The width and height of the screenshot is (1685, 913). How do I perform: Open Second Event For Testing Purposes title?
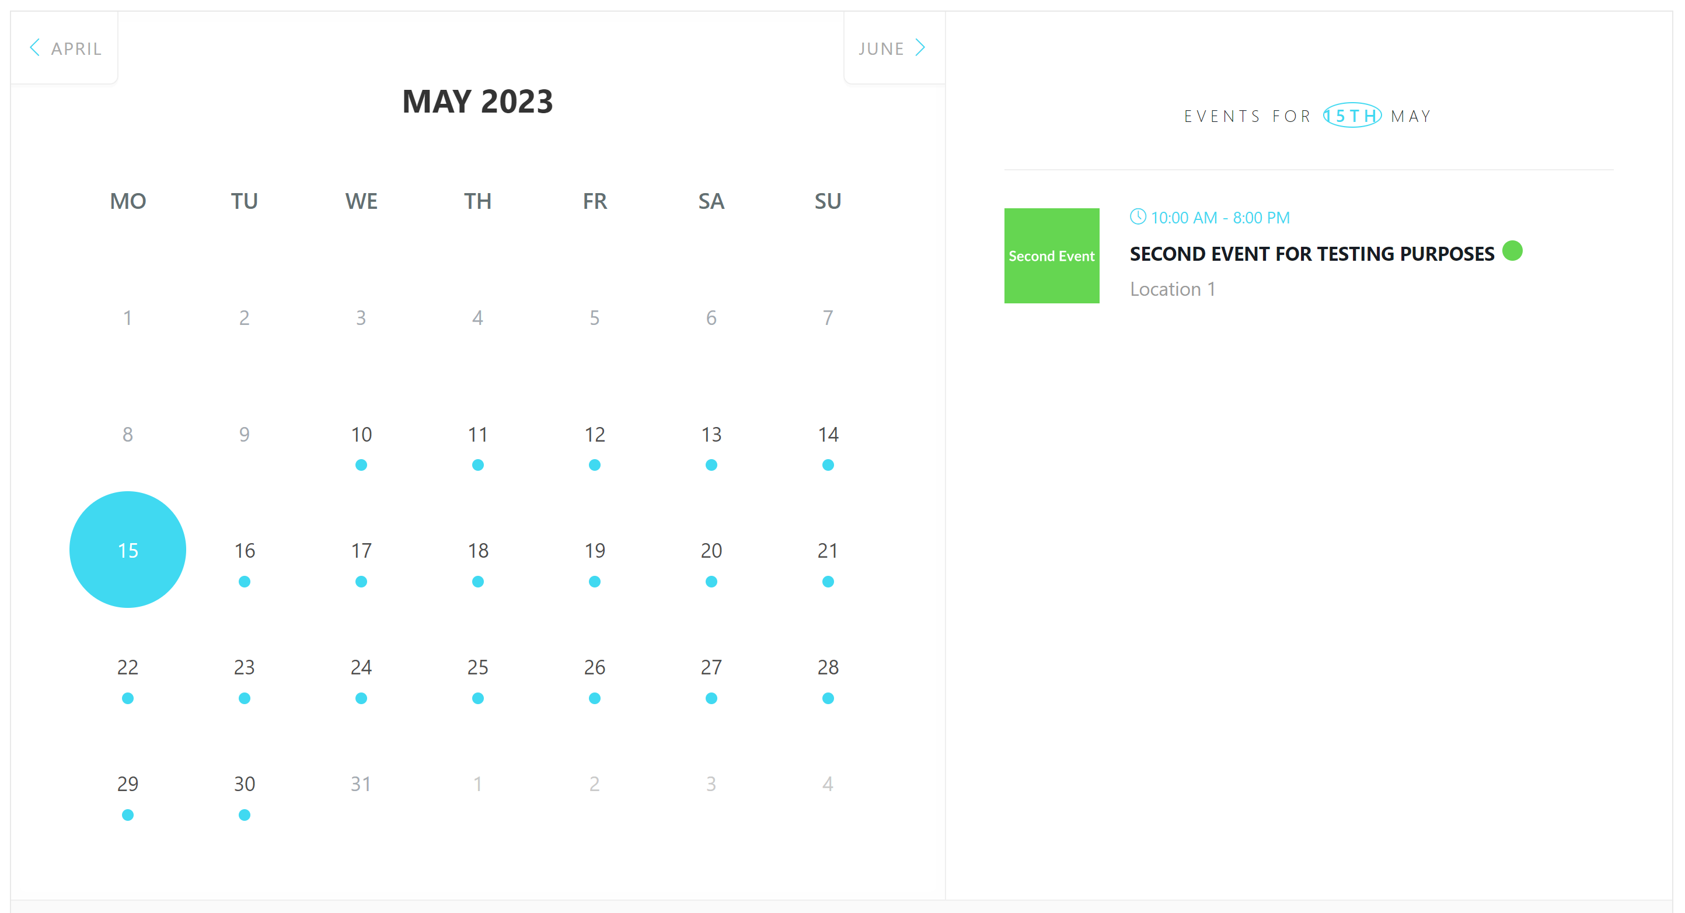coord(1311,254)
